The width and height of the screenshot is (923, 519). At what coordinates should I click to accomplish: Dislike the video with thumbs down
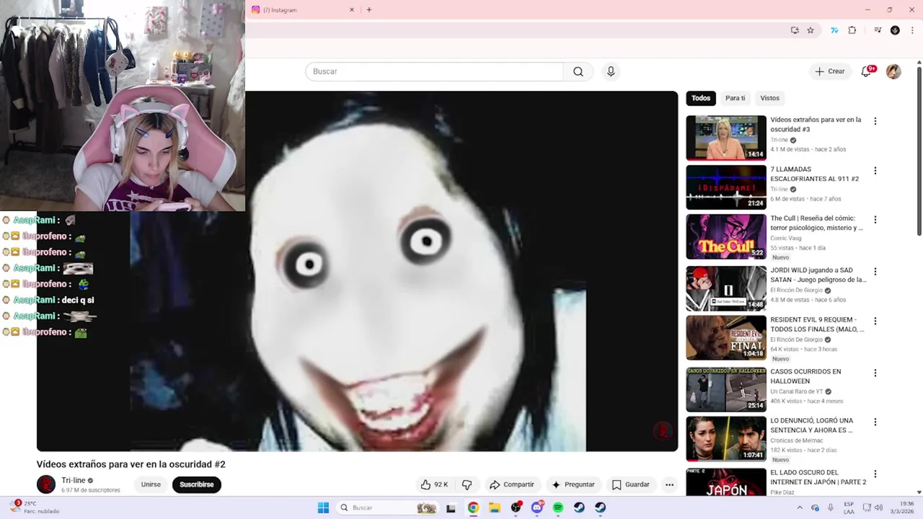point(467,484)
